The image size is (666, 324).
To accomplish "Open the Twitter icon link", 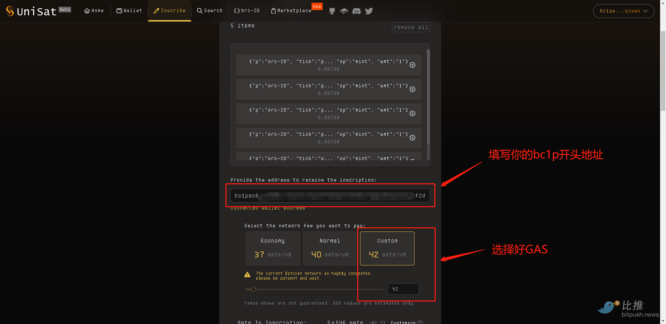I will pos(369,11).
